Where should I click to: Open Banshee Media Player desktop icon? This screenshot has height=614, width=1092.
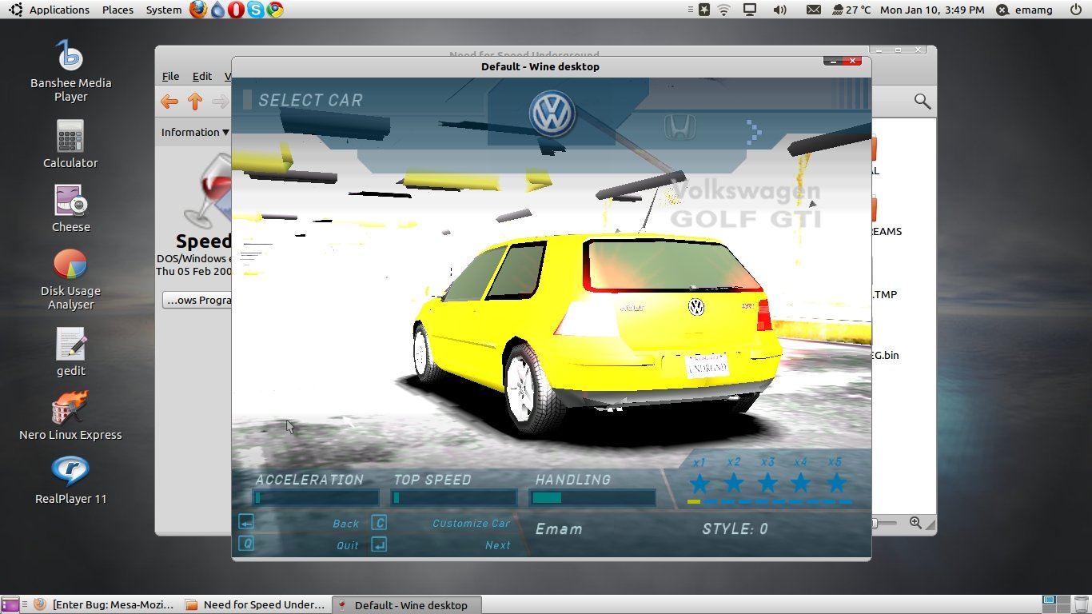[x=70, y=55]
